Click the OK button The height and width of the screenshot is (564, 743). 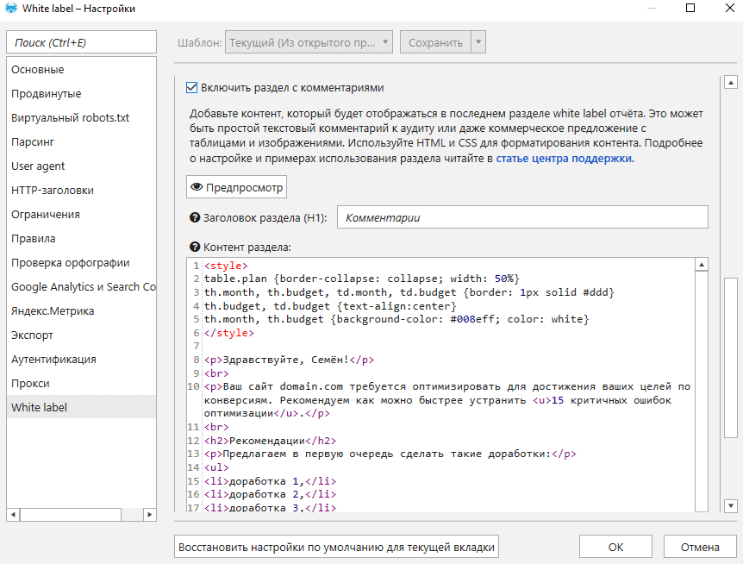click(x=615, y=547)
